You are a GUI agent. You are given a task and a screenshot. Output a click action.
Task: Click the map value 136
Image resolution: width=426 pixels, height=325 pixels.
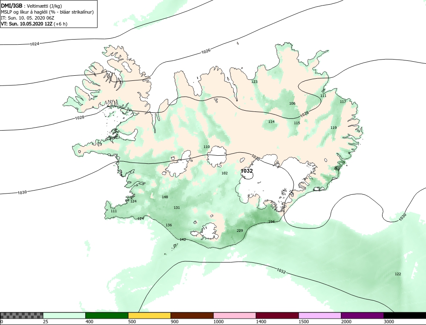(x=169, y=225)
